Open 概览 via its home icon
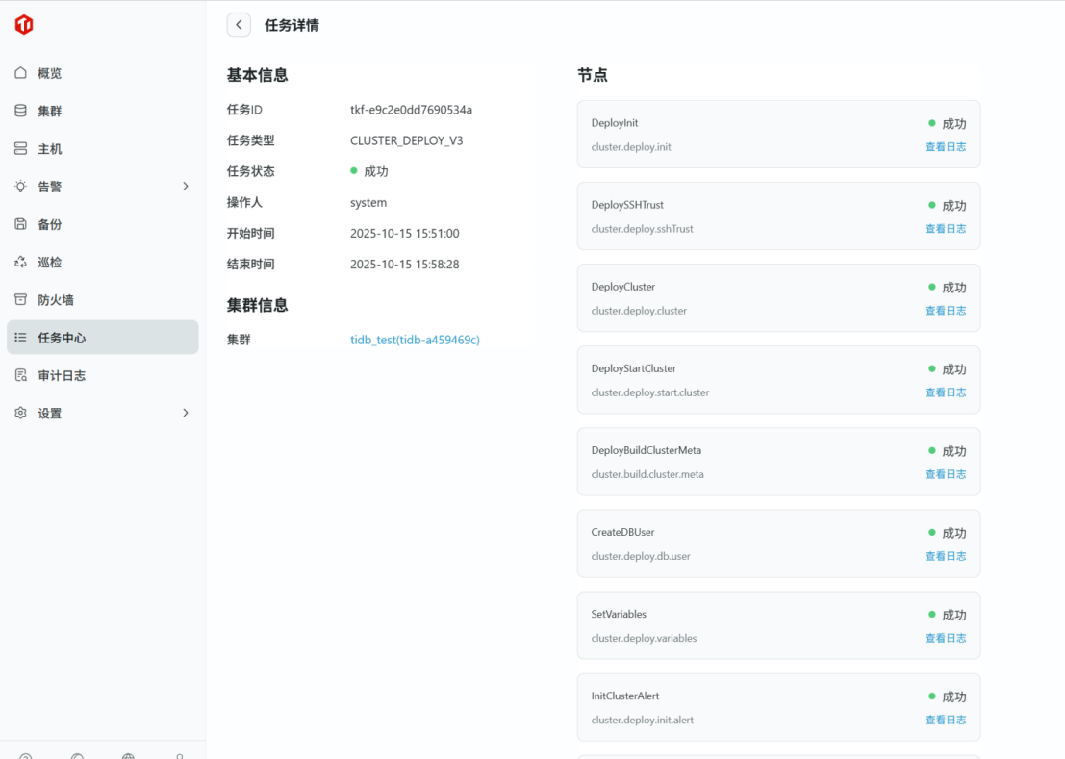Viewport: 1065px width, 759px height. (21, 73)
